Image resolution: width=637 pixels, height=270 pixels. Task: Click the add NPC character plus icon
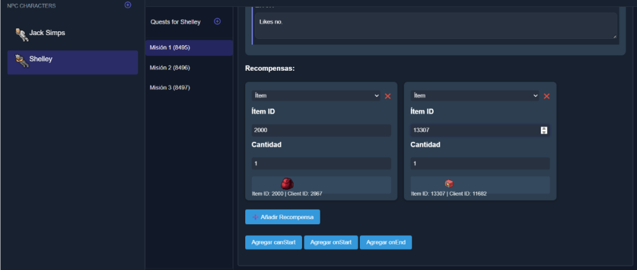[x=128, y=5]
